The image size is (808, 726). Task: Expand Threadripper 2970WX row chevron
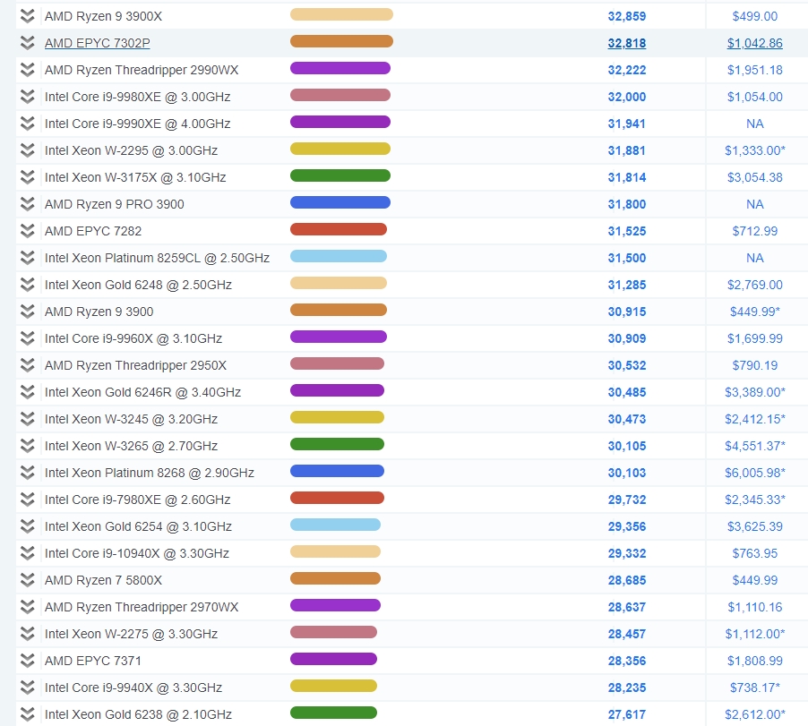(27, 607)
